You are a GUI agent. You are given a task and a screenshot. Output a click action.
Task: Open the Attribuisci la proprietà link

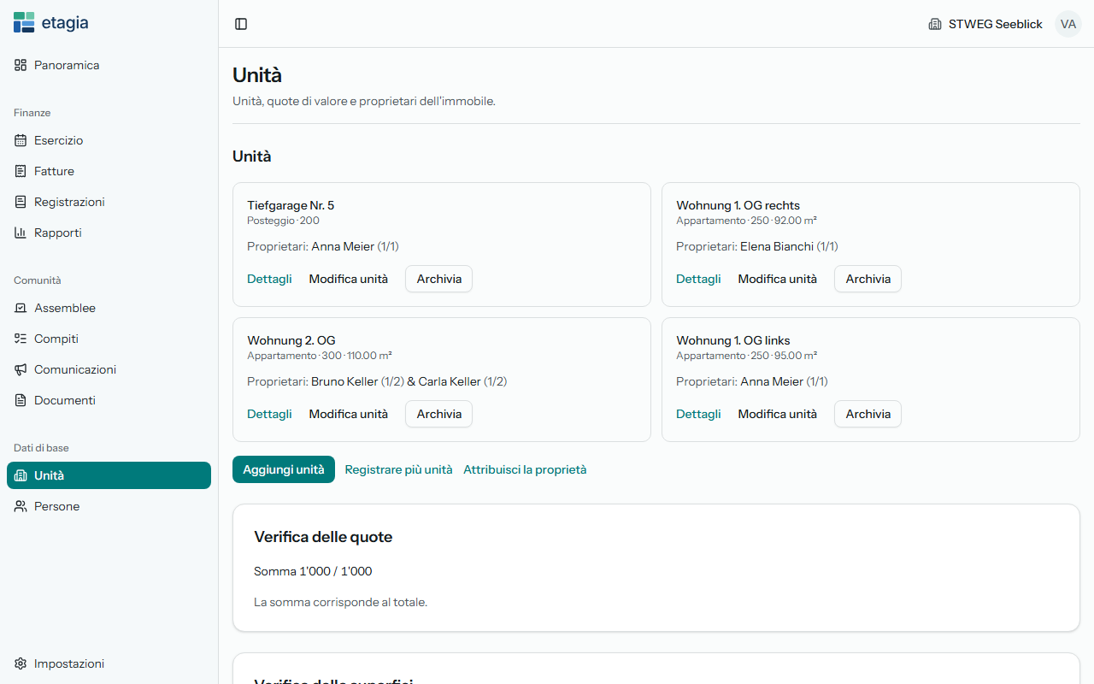coord(525,469)
